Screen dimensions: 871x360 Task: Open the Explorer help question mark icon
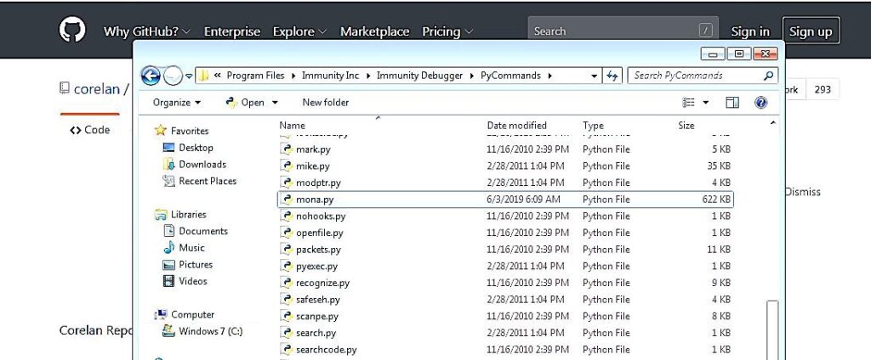760,103
